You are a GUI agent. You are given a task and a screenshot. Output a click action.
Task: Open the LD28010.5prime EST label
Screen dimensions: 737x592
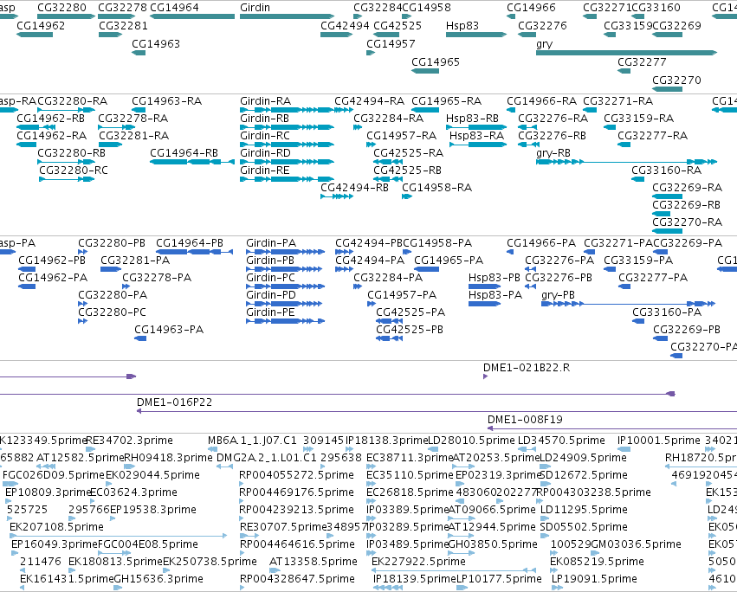point(471,441)
